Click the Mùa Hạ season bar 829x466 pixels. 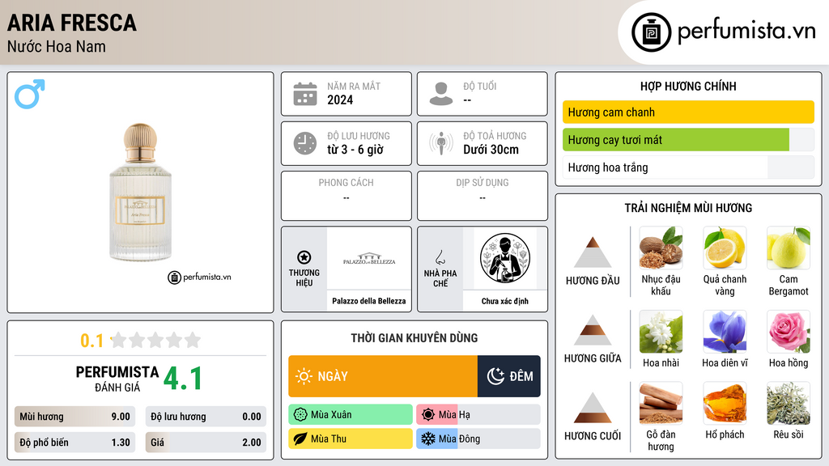[478, 415]
